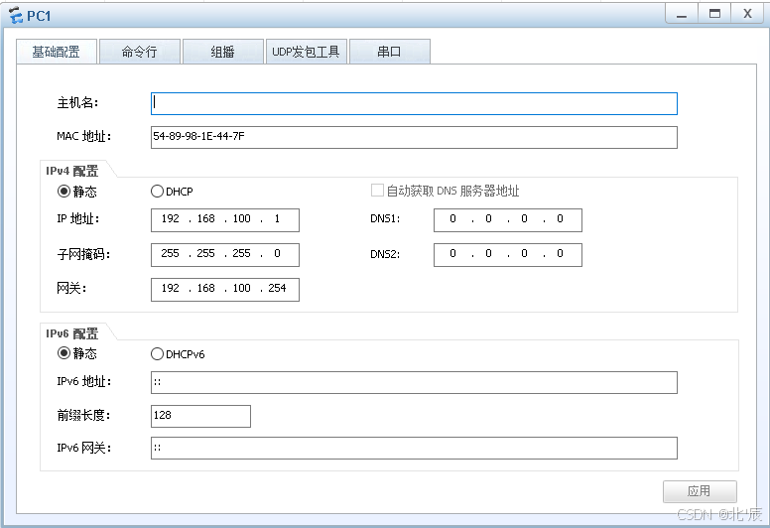
Task: Click the 主机名 label
Action: 77,102
